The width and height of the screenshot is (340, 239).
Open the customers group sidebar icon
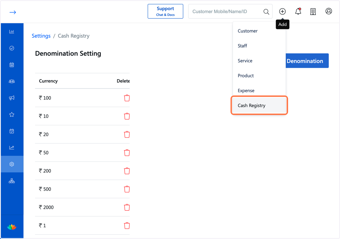12,81
